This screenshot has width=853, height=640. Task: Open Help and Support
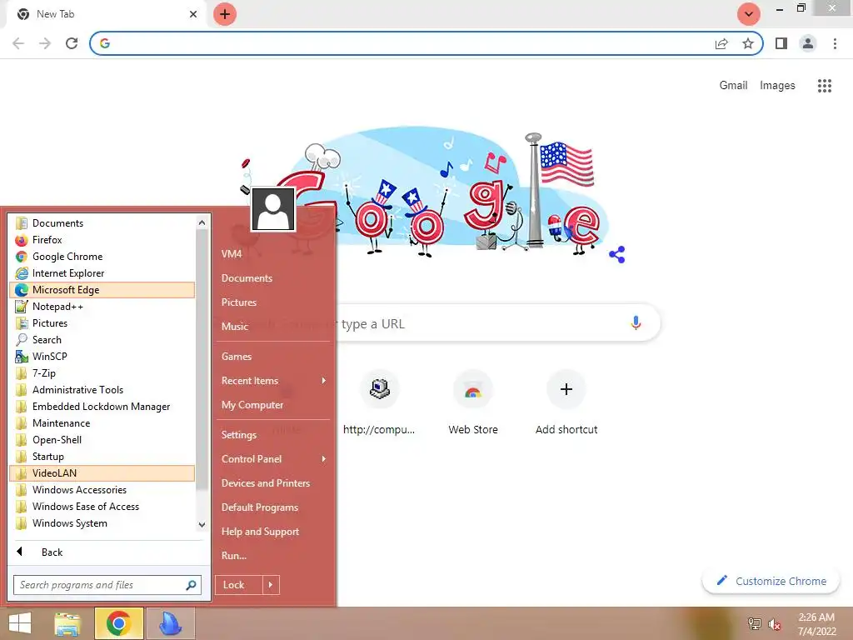pos(273,532)
